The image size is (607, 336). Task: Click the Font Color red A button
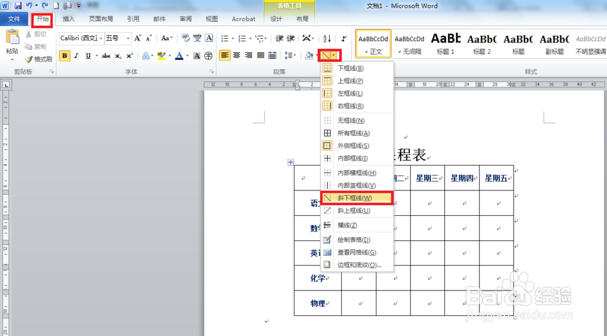[x=179, y=56]
